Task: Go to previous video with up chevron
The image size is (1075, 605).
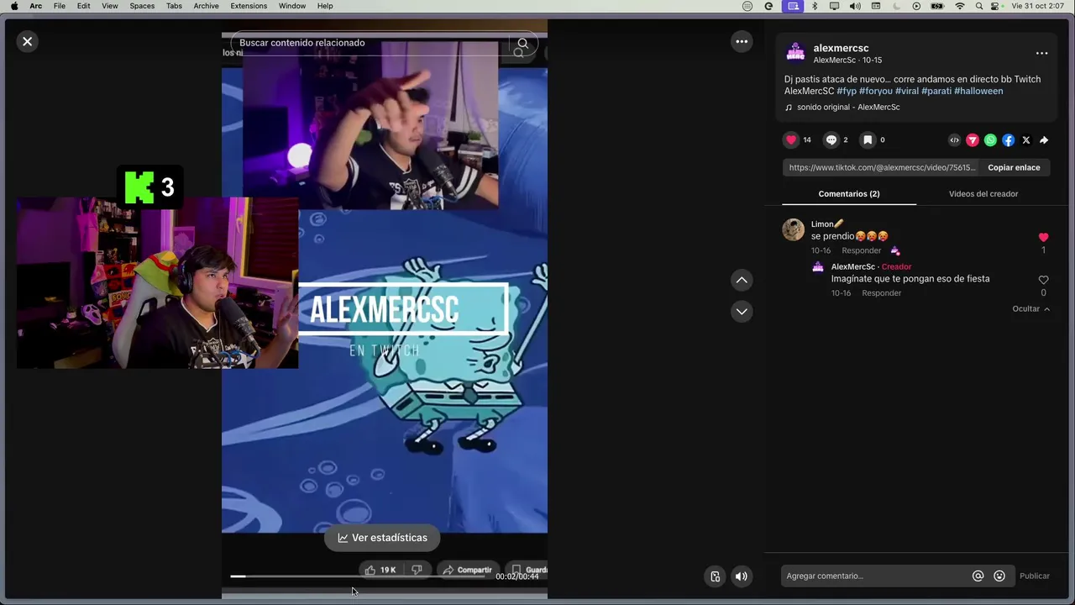Action: tap(742, 280)
